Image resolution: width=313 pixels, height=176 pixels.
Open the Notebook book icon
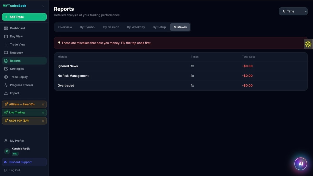[6, 53]
